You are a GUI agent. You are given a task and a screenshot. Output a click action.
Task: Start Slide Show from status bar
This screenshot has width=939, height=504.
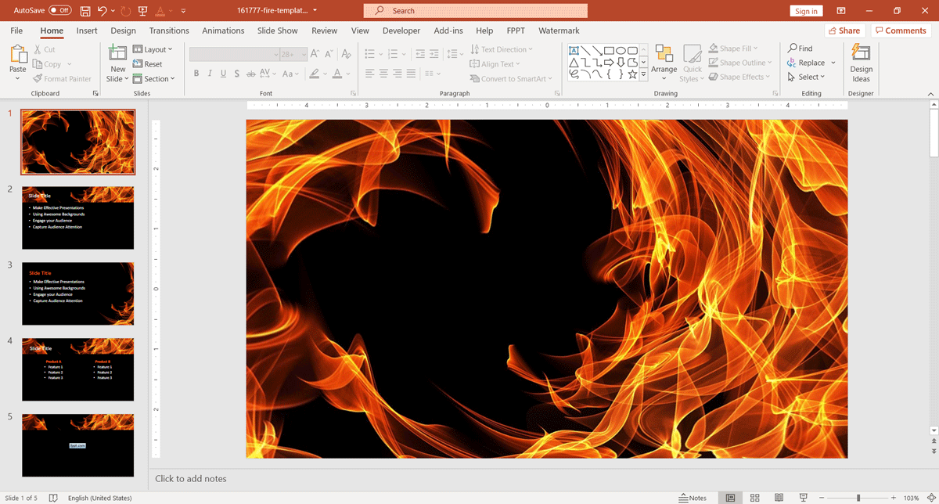click(x=803, y=498)
